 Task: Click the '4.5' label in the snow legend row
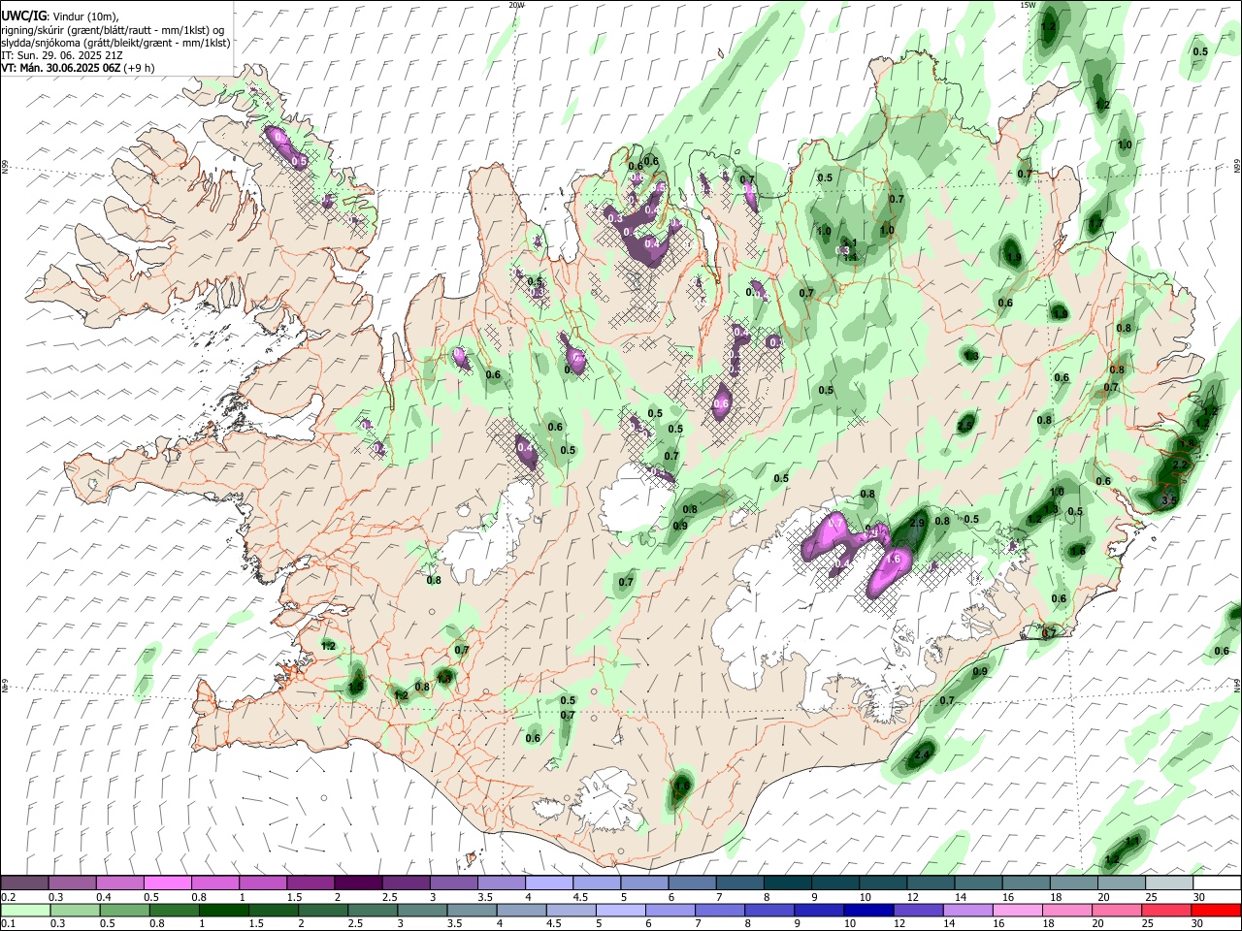click(x=580, y=897)
